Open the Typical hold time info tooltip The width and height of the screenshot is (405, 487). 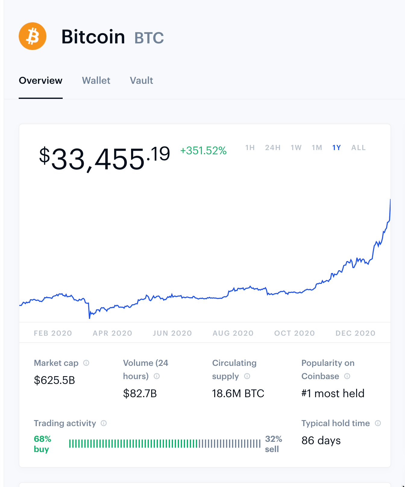pyautogui.click(x=378, y=424)
